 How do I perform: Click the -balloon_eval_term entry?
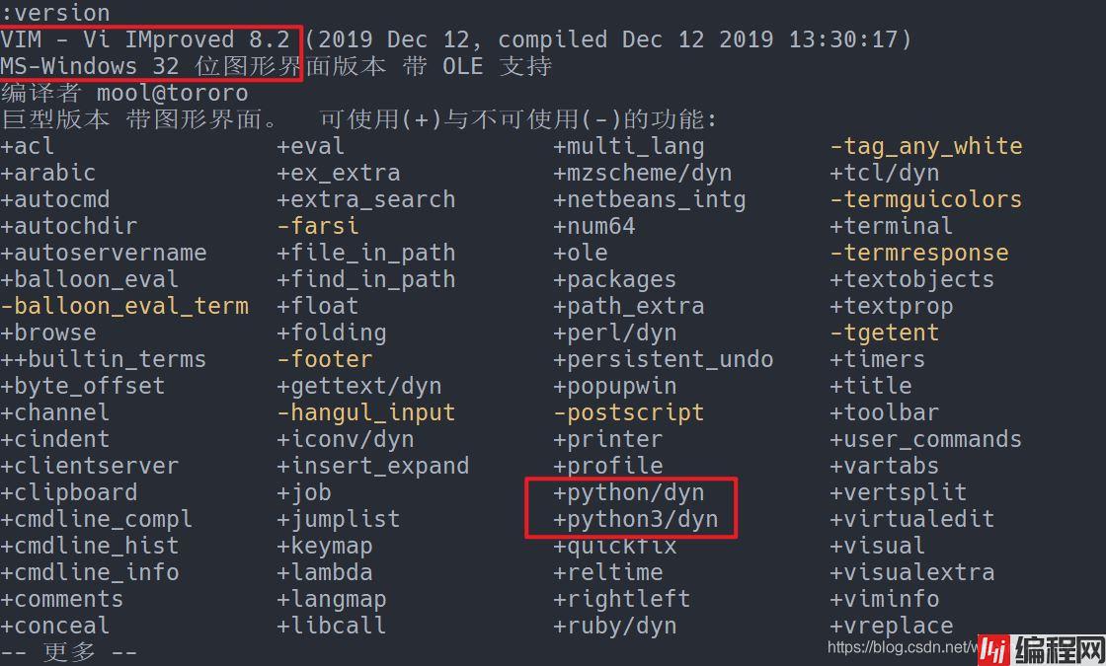click(x=124, y=306)
